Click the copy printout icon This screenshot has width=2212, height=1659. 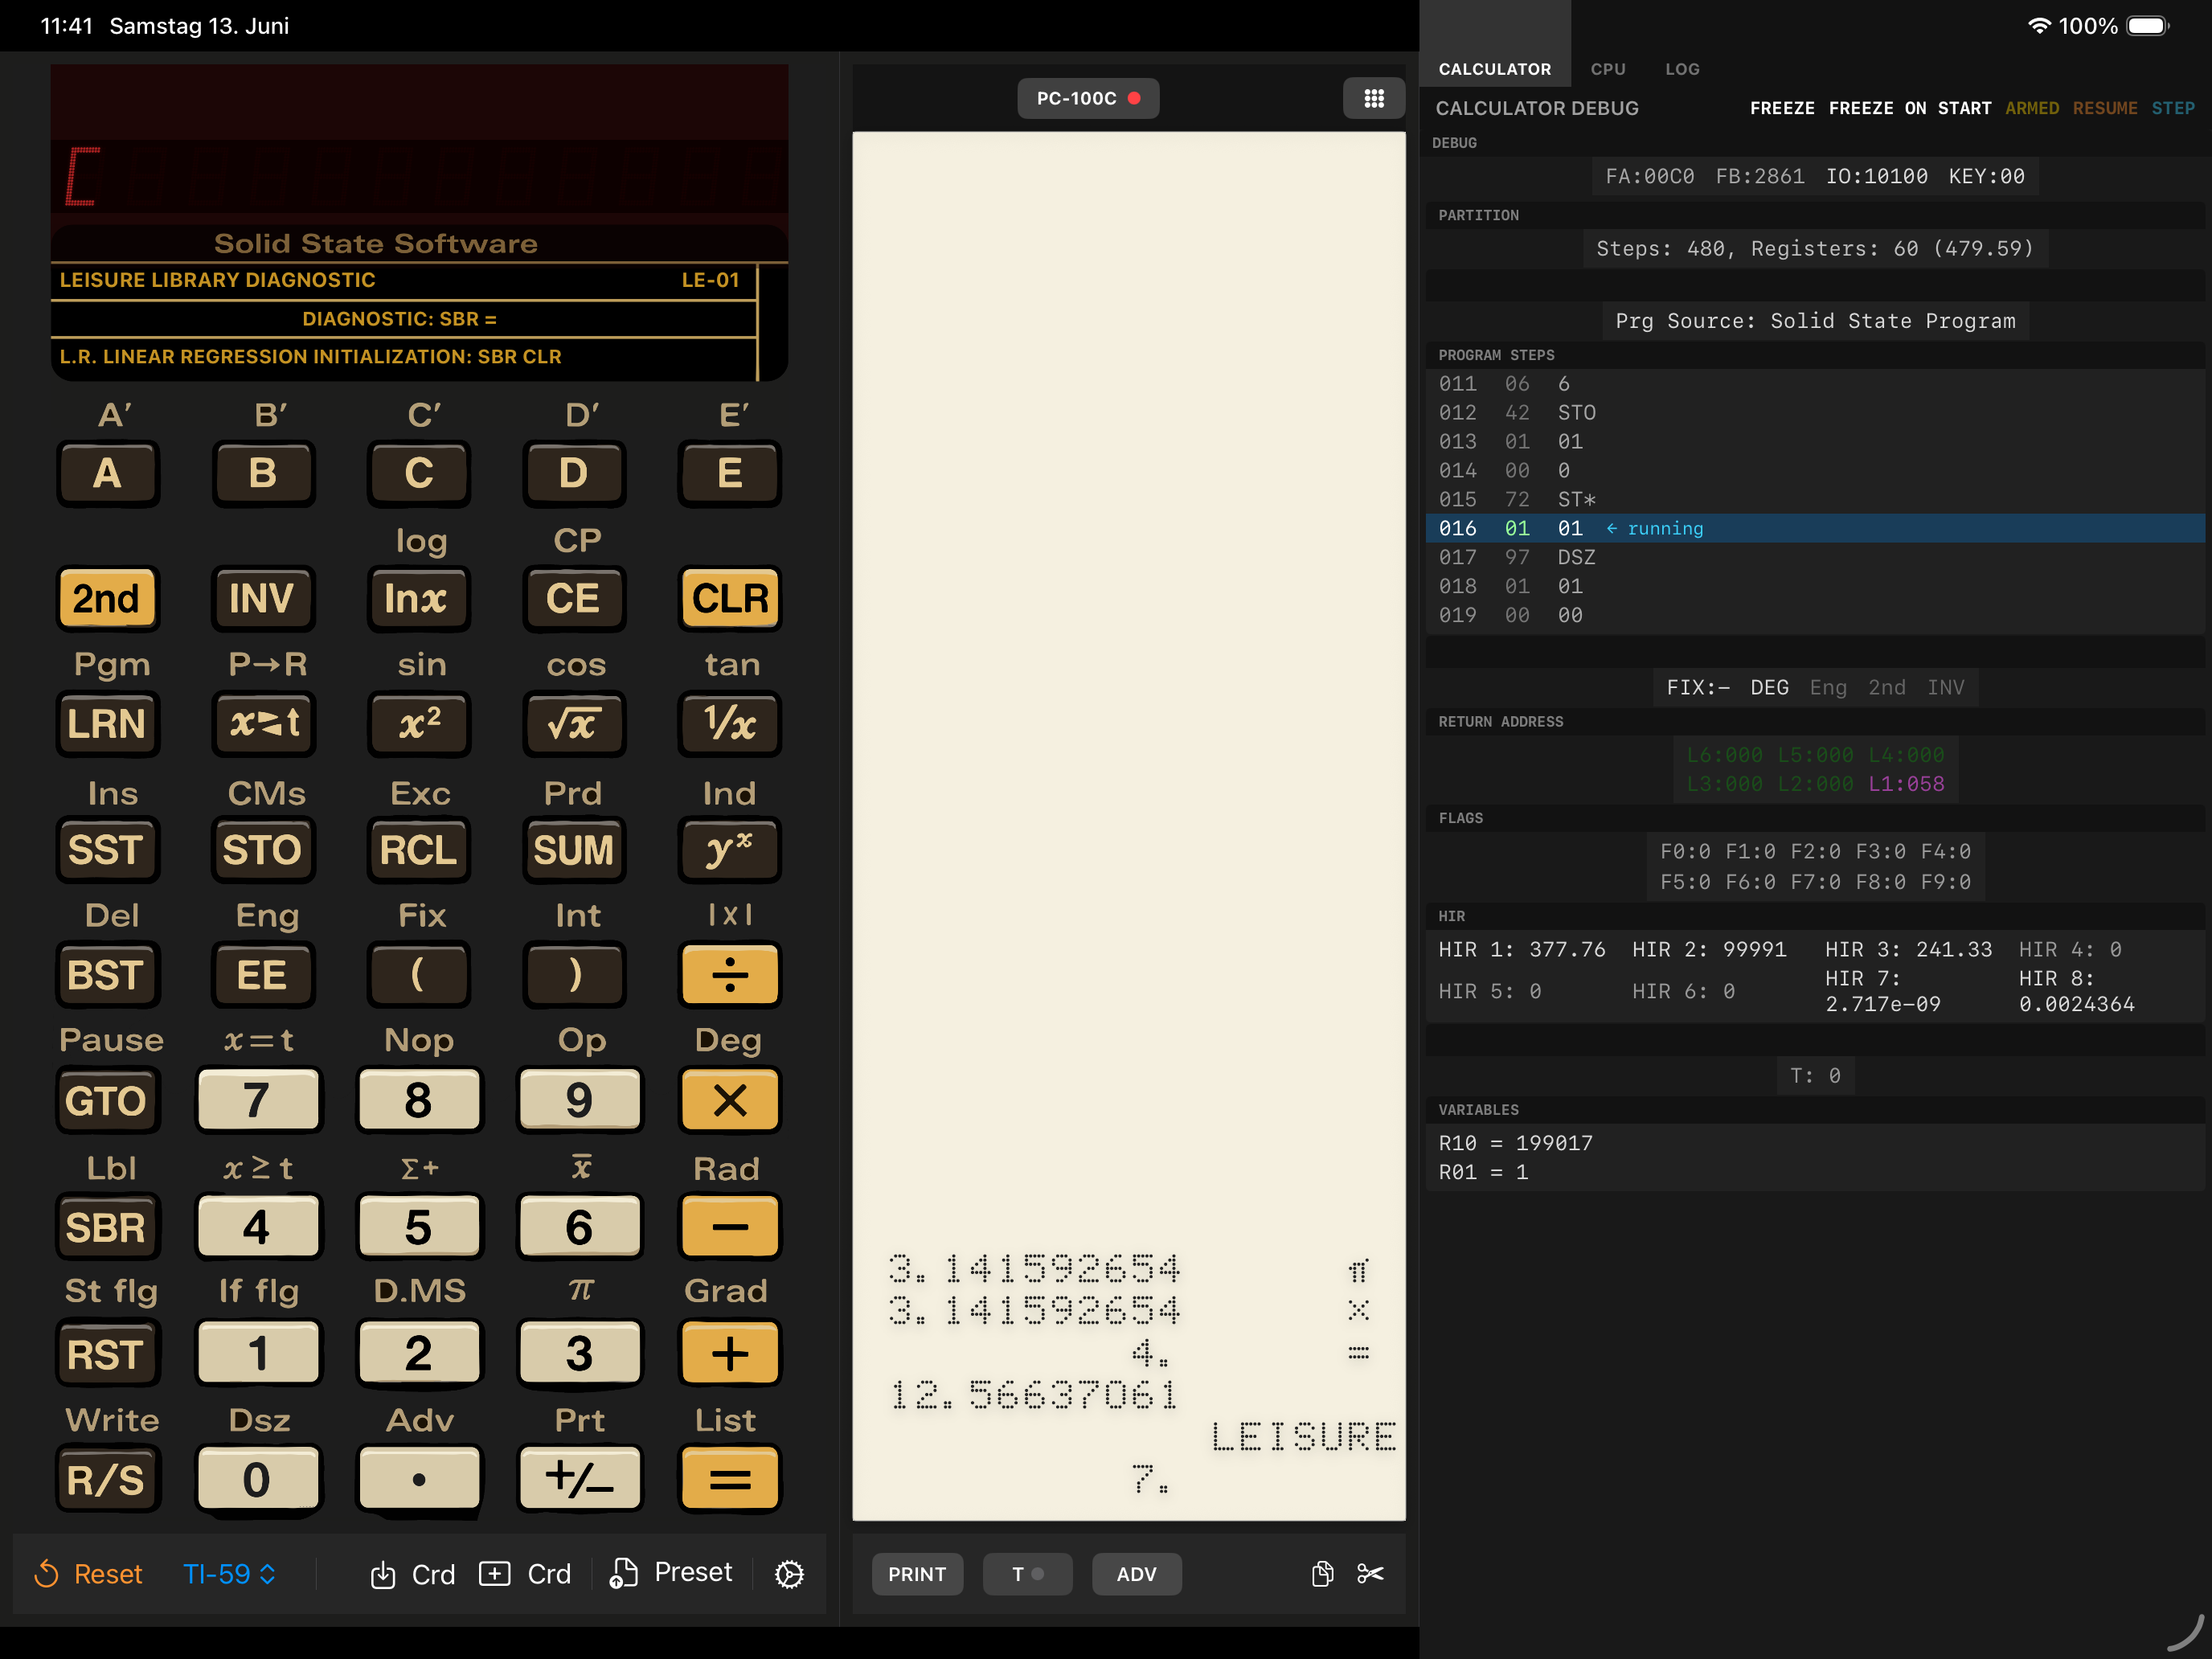coord(1322,1573)
